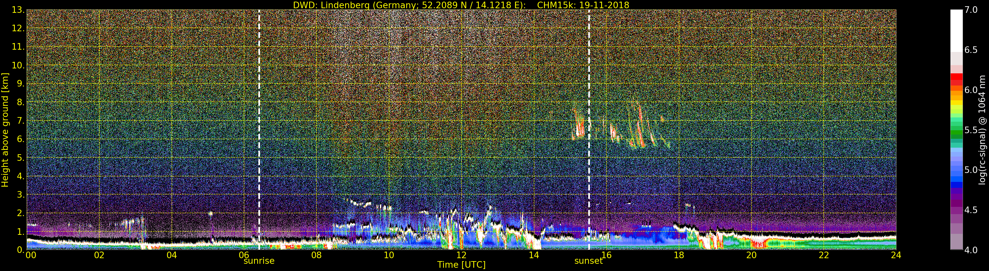989x271 pixels.
Task: Click the plot title 'DWD: Lindenberg (Germany...'
Action: pyautogui.click(x=461, y=5)
